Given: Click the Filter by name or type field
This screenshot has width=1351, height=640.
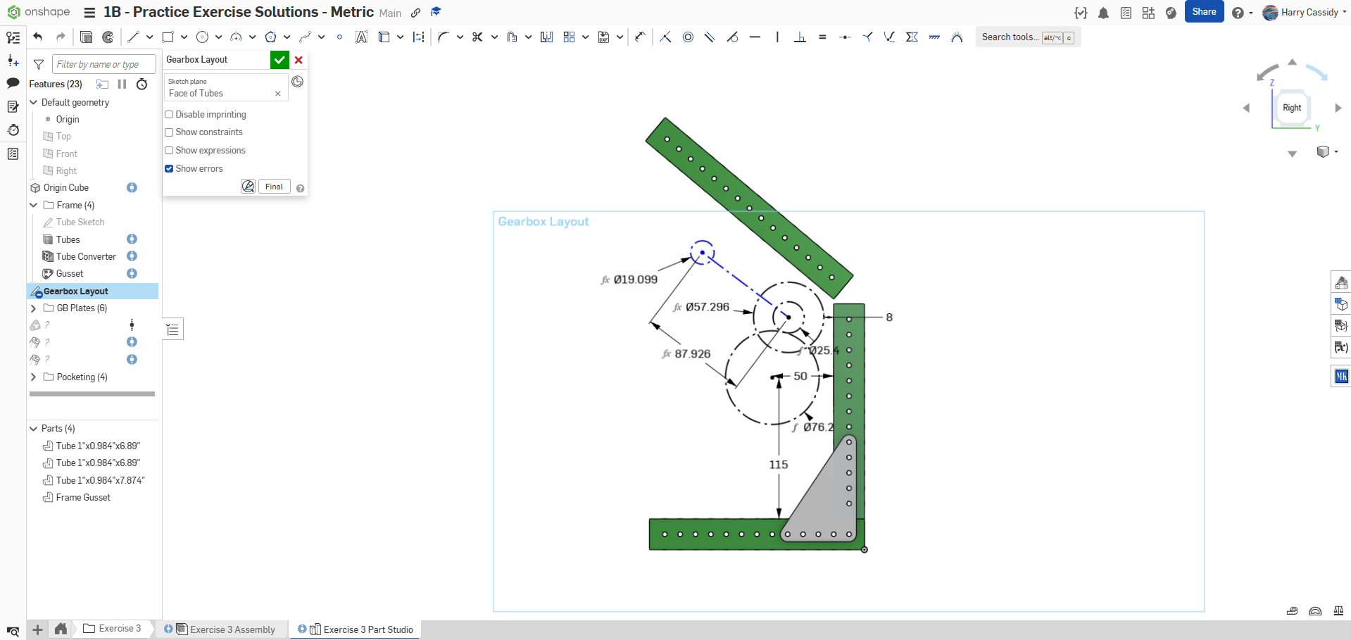Looking at the screenshot, I should [x=103, y=65].
